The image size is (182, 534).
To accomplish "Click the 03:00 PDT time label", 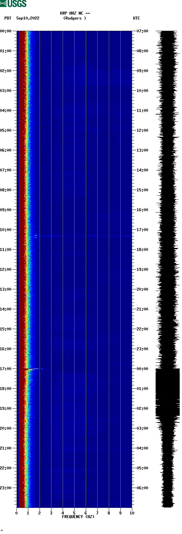I will 6,91.
